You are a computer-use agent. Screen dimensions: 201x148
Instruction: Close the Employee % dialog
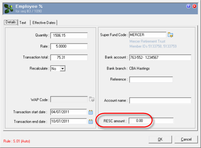pos(195,6)
